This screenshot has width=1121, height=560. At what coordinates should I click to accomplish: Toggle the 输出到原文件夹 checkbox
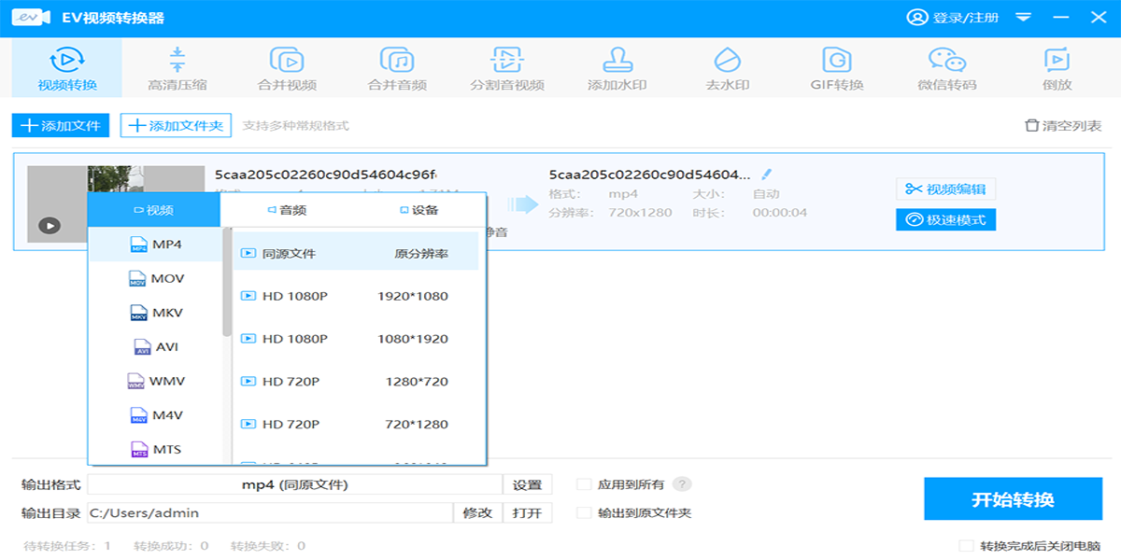click(585, 512)
